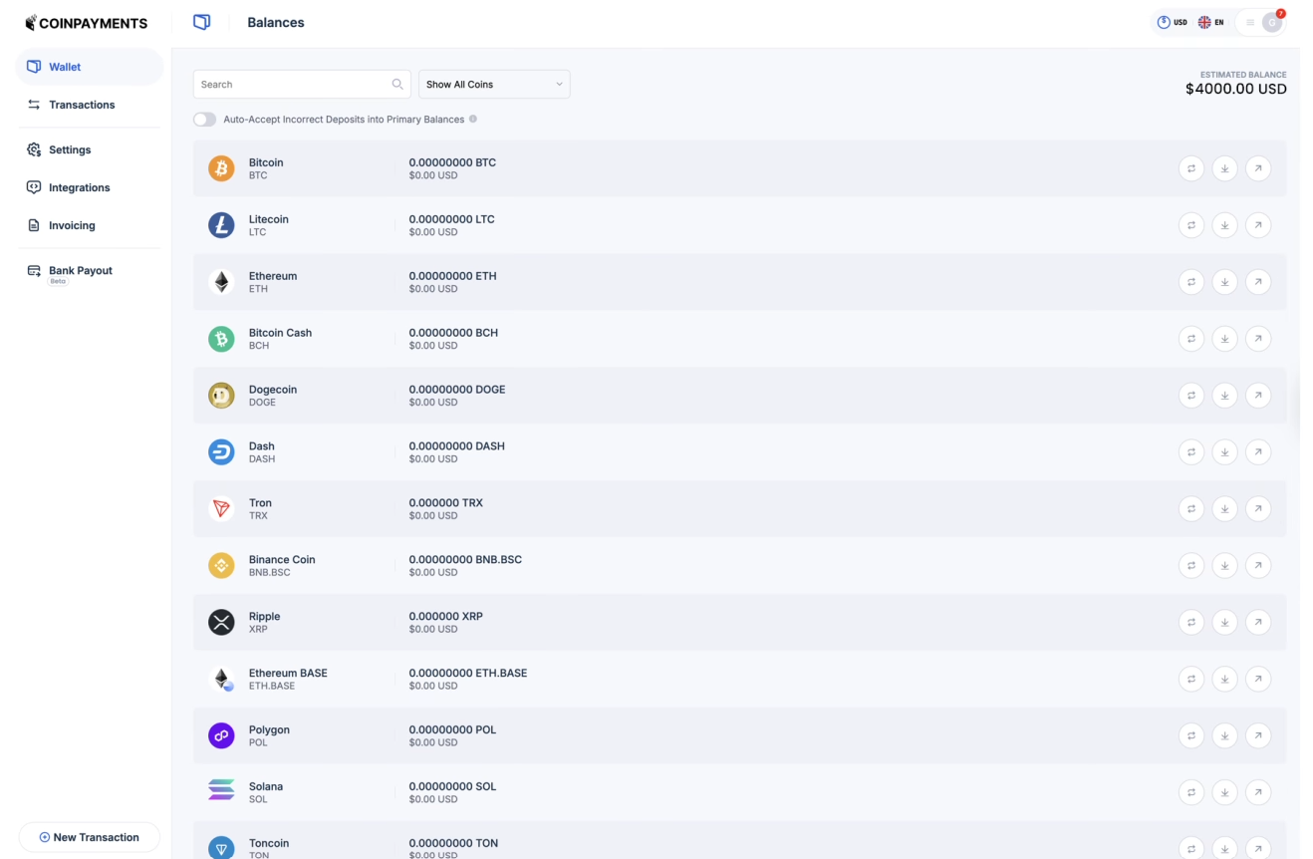This screenshot has height=859, width=1313.
Task: Open Transactions in the sidebar
Action: point(89,105)
